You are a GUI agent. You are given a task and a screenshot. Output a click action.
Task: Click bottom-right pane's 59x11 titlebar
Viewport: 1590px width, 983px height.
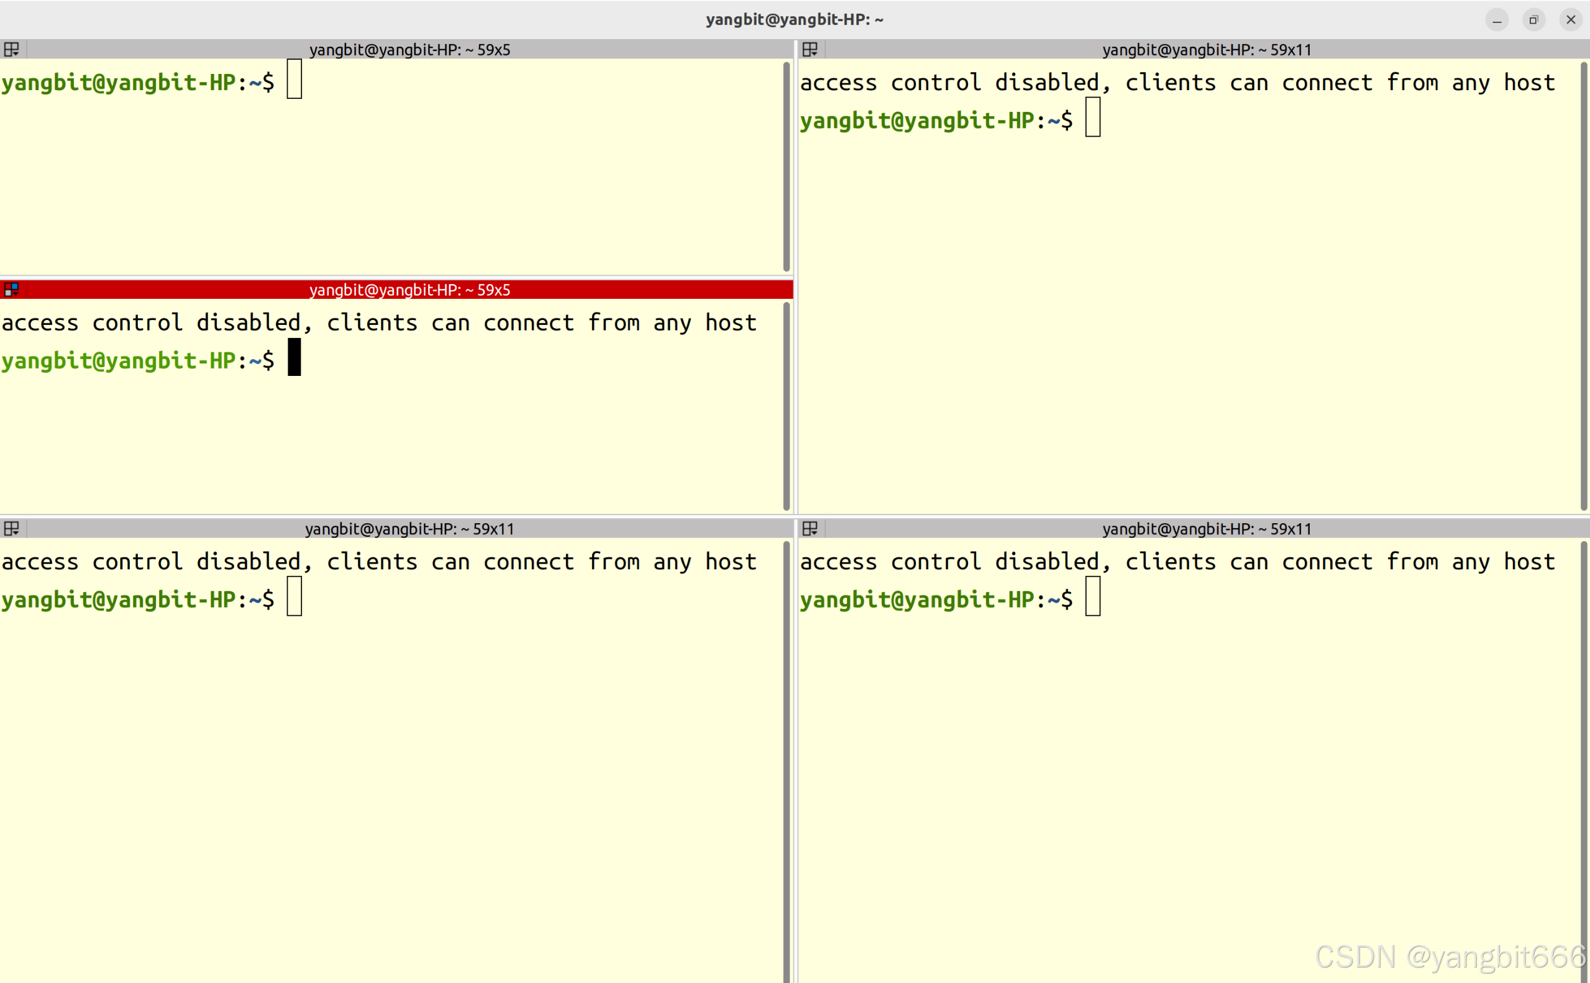click(1207, 529)
